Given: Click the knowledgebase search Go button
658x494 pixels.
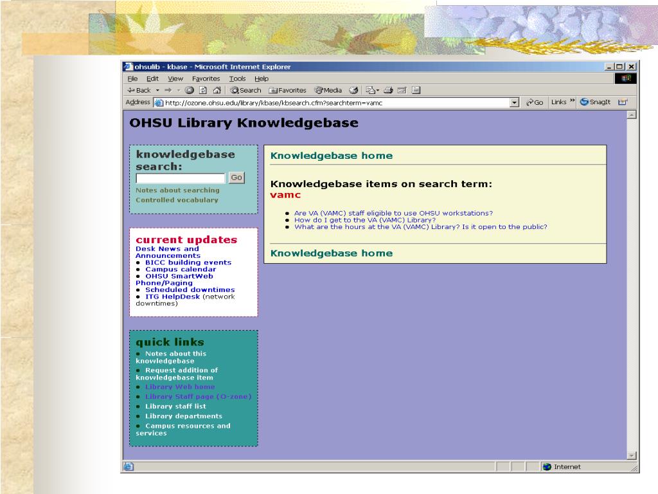Looking at the screenshot, I should coord(236,178).
